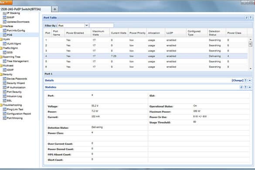Click the orange Firefox menu button
This screenshot has width=255, height=170.
(x=6, y=2)
